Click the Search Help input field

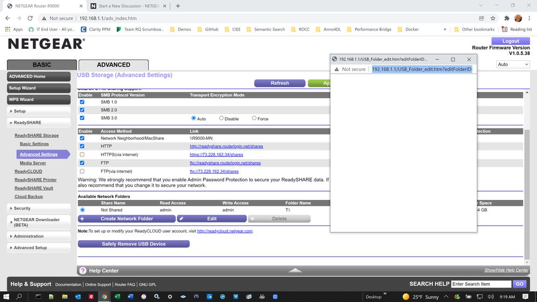481,284
